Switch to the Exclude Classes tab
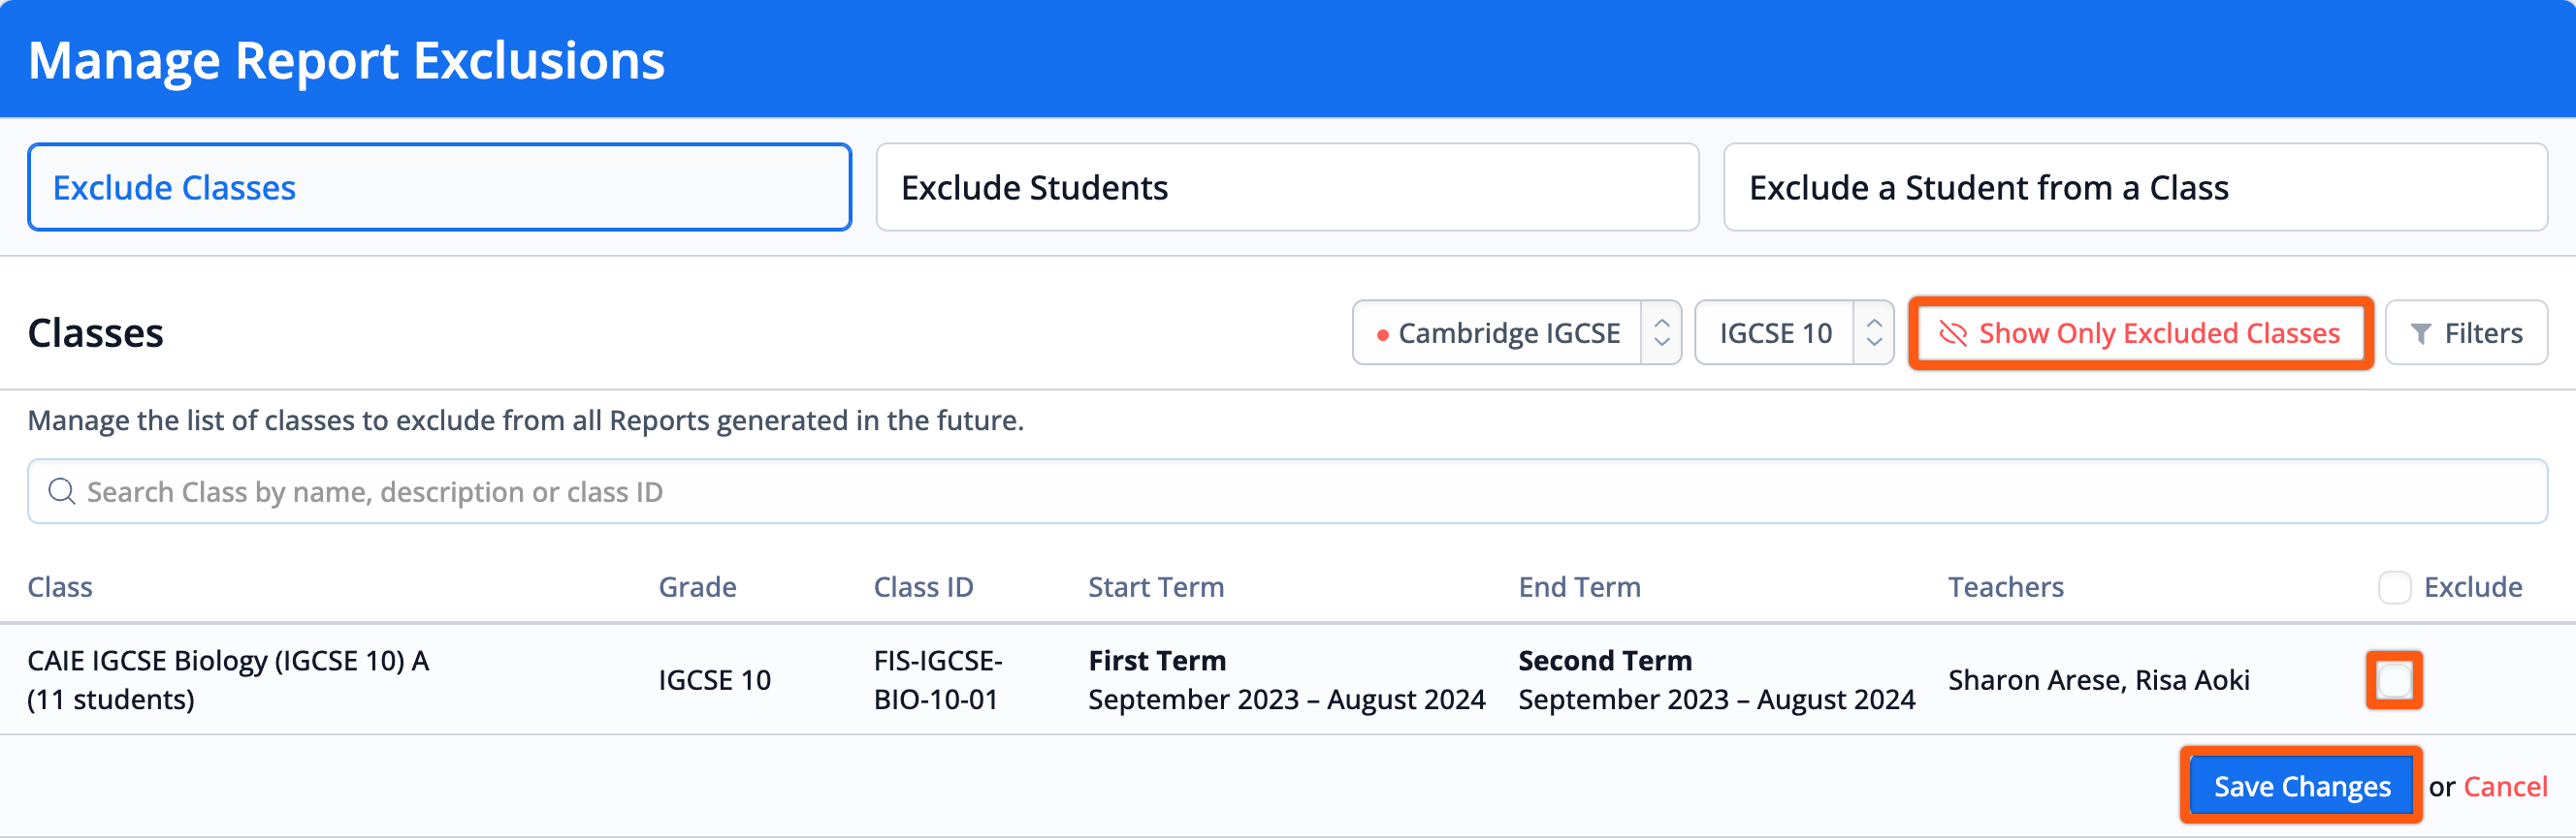Viewport: 2576px width, 839px height. click(439, 188)
